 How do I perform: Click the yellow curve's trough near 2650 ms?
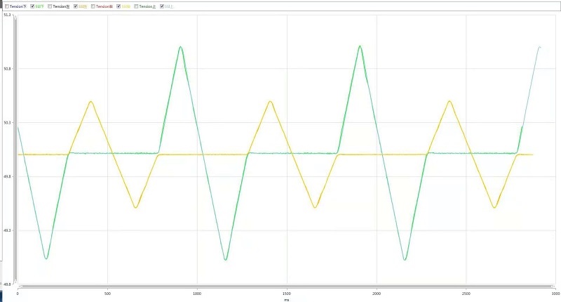(x=494, y=207)
